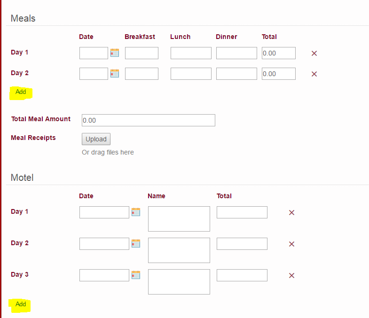Delete Motel Day 2 row
The image size is (369, 318).
(x=291, y=244)
